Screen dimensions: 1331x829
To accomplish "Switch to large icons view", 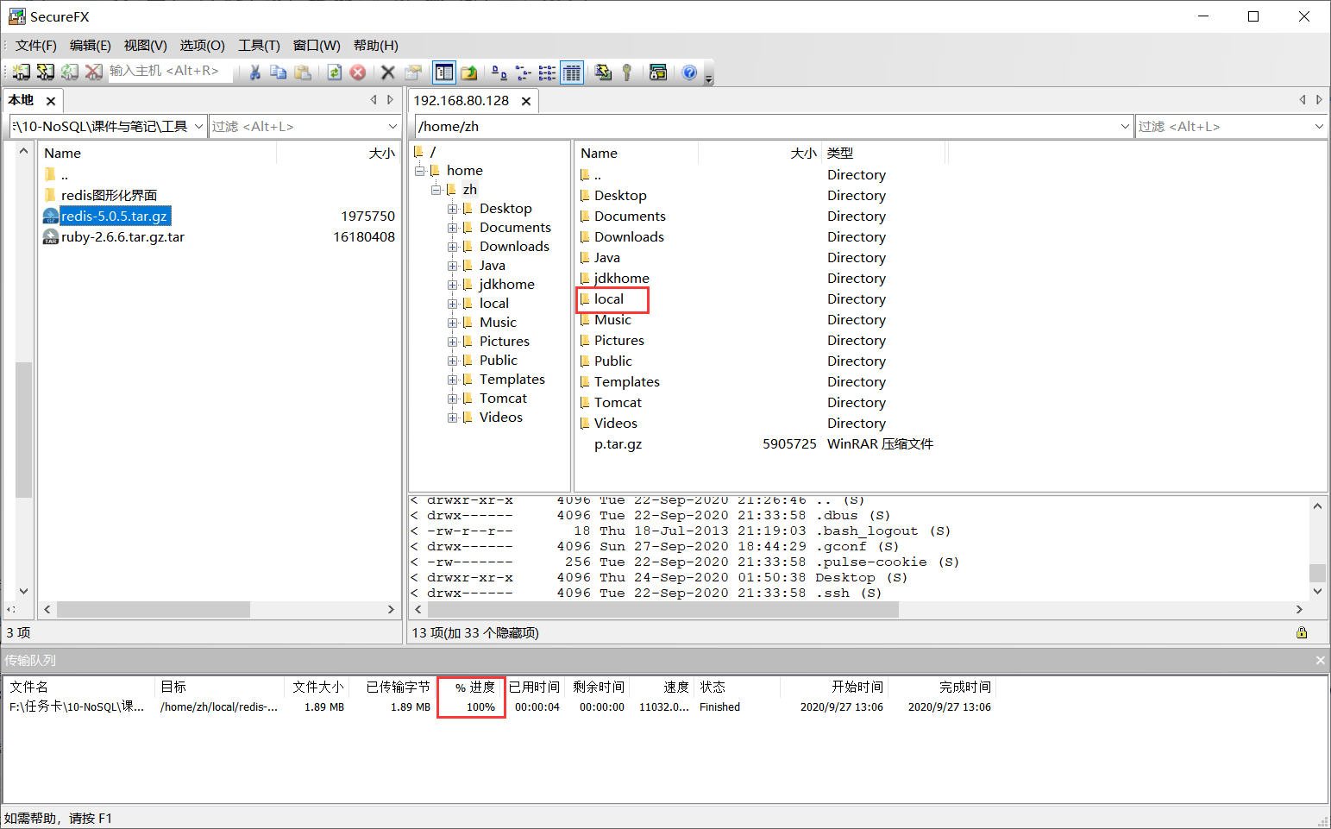I will point(499,72).
